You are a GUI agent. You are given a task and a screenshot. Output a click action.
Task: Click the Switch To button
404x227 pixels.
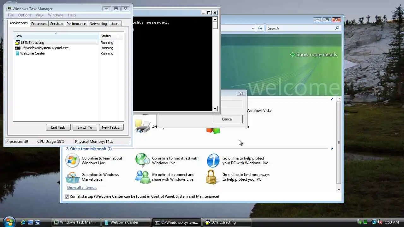coord(85,127)
